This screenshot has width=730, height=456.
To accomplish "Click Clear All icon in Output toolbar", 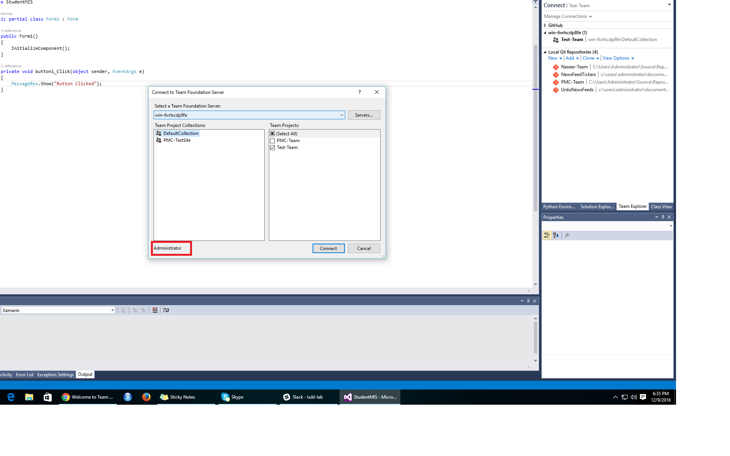I will pos(155,310).
